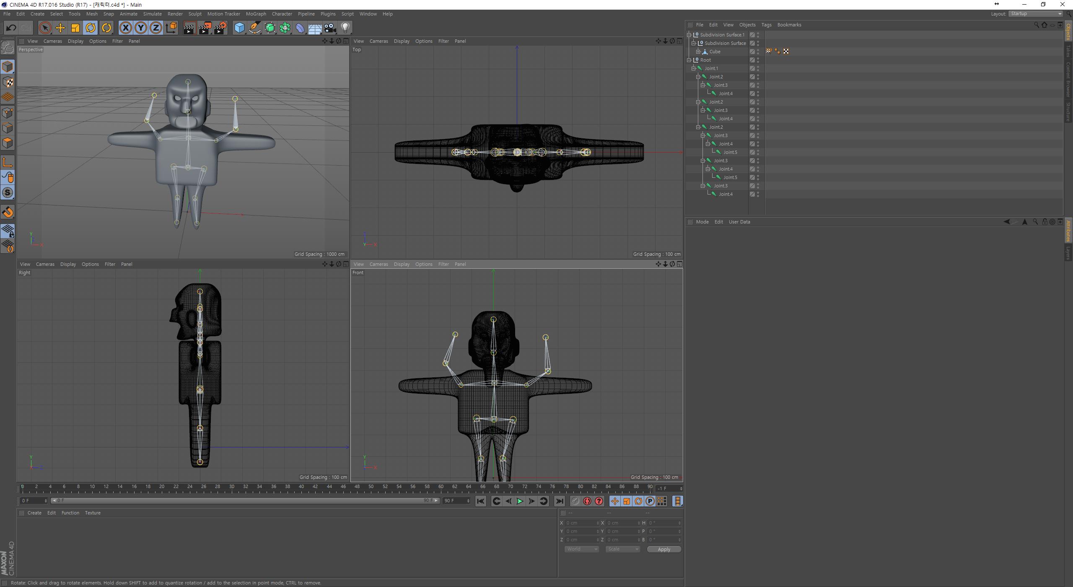Image resolution: width=1073 pixels, height=587 pixels.
Task: Select the Move tool
Action: coord(60,28)
